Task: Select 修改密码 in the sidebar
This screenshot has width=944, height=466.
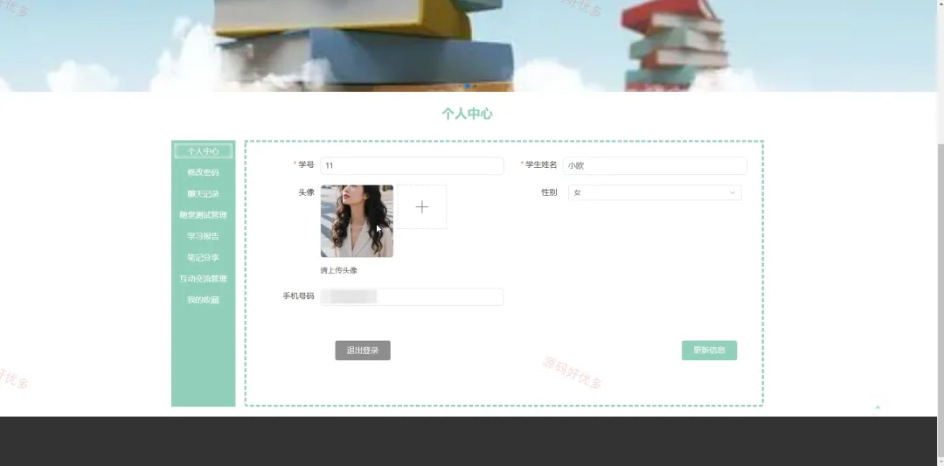Action: pyautogui.click(x=203, y=172)
